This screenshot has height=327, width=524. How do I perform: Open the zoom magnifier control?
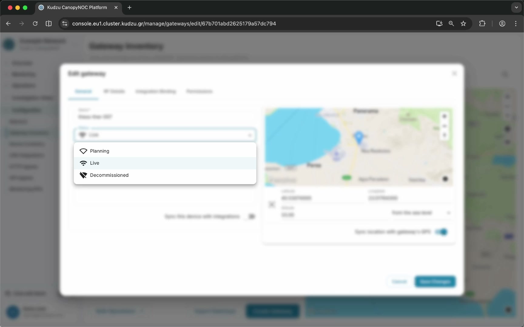pos(451,24)
